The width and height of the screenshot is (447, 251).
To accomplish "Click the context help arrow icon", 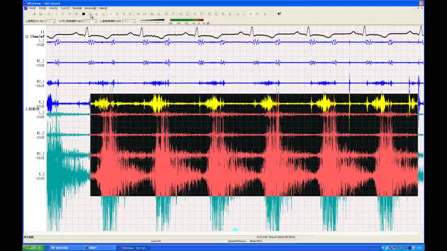I will coord(279,14).
